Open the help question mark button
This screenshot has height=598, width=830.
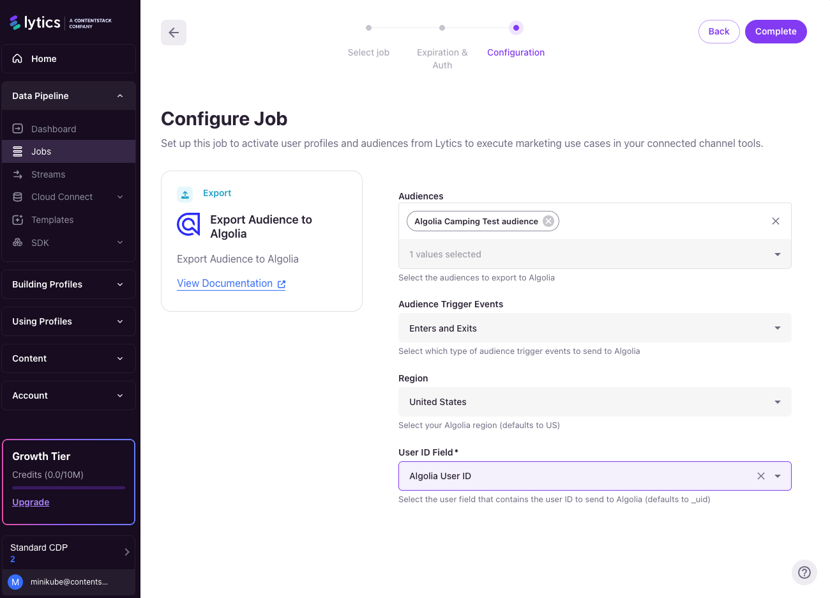pyautogui.click(x=804, y=572)
